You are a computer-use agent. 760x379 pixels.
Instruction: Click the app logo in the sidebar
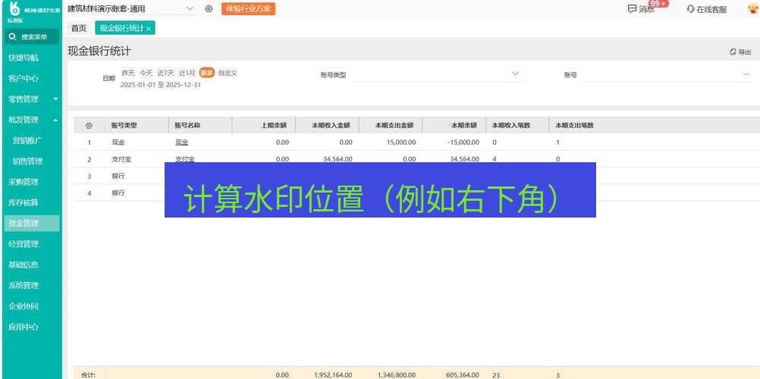[14, 9]
